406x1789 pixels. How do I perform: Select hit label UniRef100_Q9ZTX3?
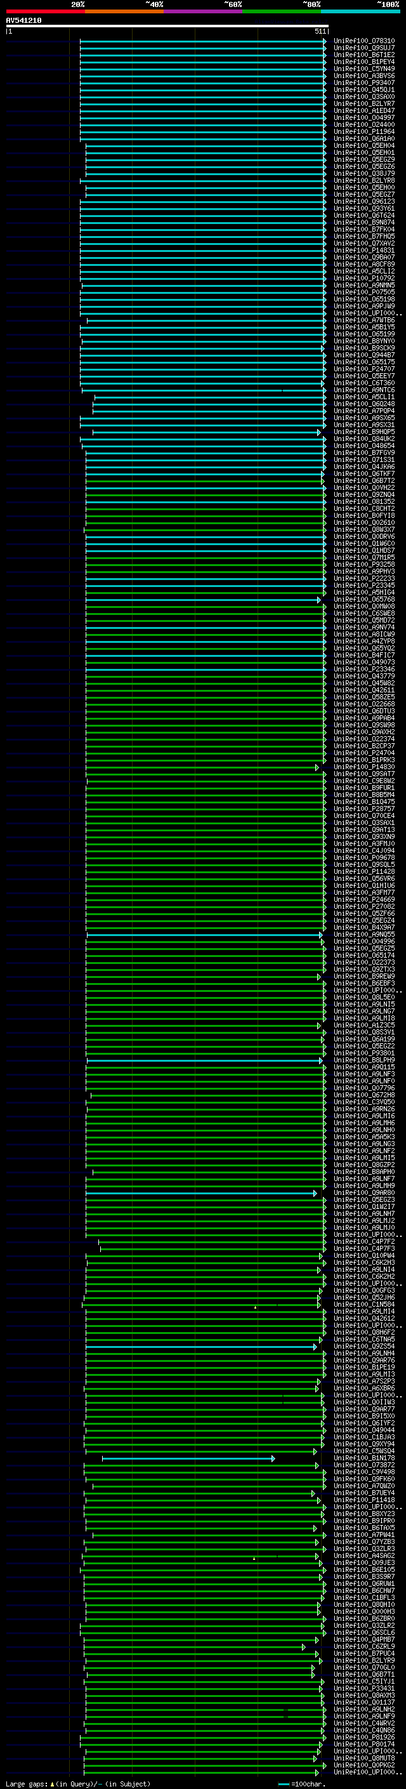364,969
